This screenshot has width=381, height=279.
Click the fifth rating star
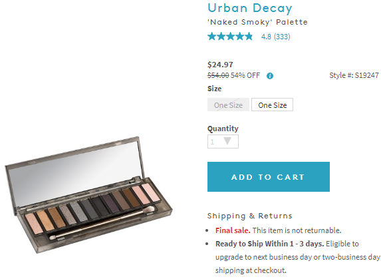pos(249,37)
